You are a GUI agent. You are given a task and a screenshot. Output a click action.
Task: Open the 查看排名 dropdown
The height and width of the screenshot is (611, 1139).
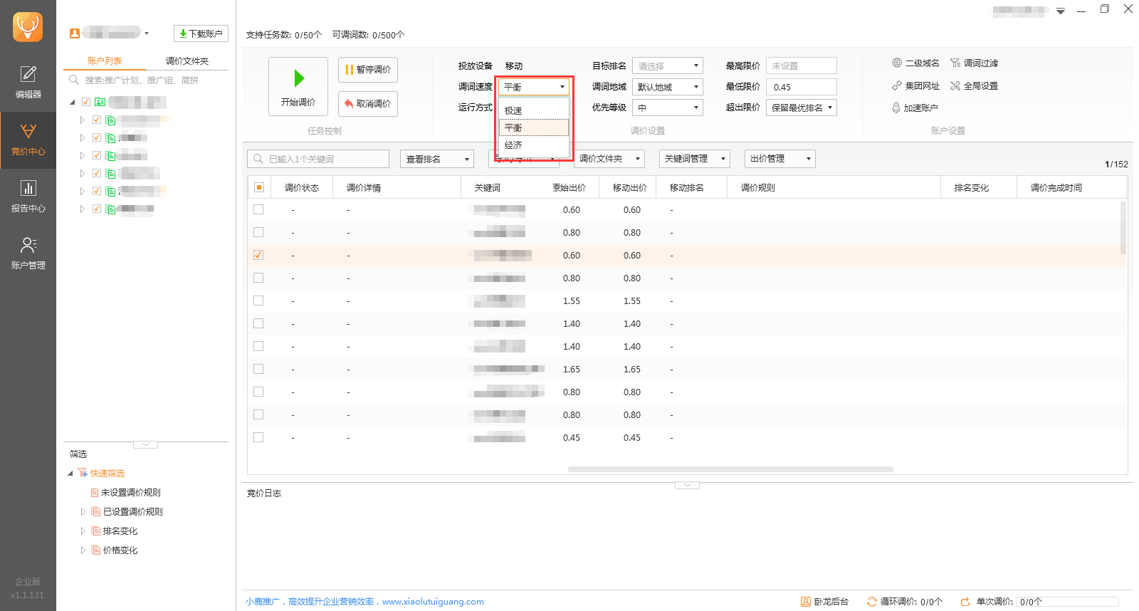[437, 159]
